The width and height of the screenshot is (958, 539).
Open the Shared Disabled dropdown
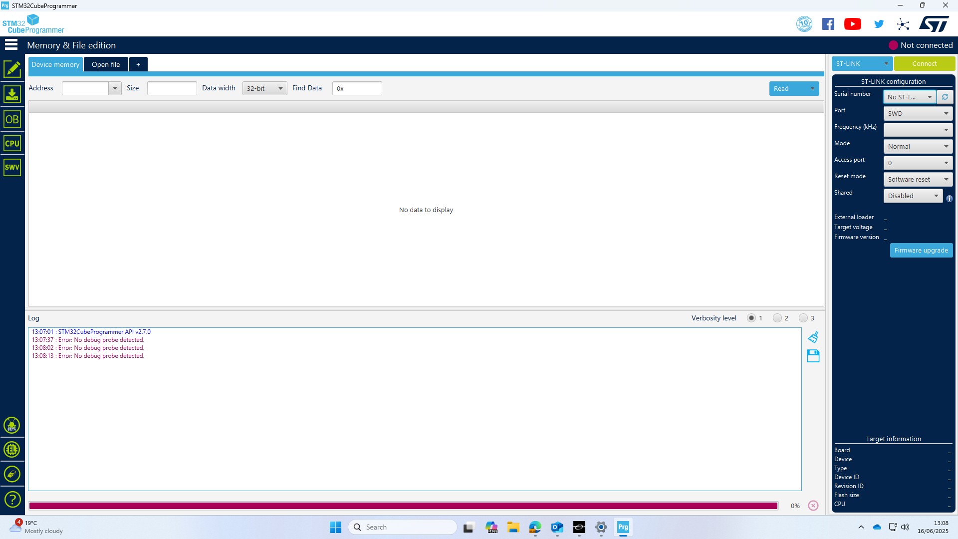(913, 196)
